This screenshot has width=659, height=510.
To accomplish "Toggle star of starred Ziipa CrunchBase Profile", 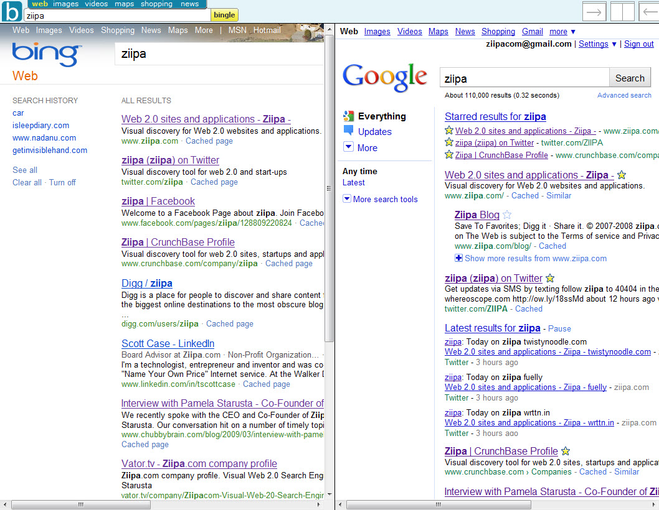I will [x=449, y=154].
